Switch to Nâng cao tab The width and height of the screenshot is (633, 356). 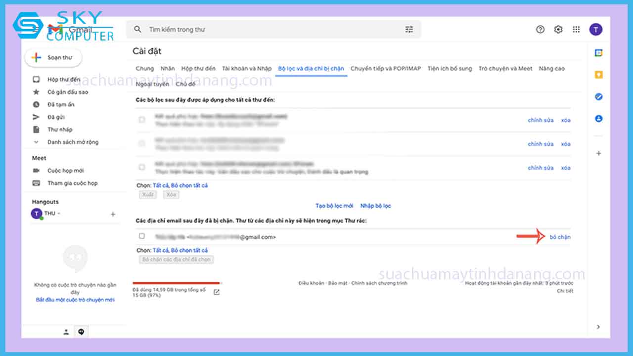click(x=551, y=69)
